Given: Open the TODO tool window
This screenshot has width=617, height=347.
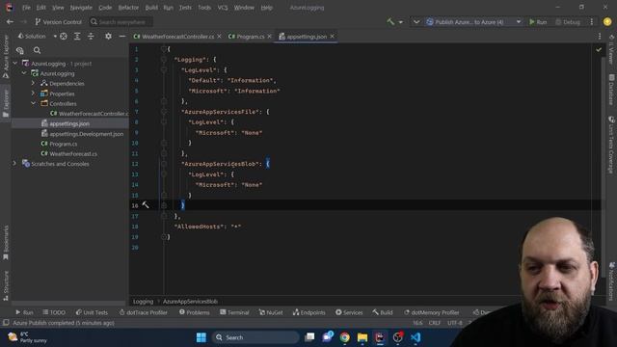Looking at the screenshot, I should click(54, 312).
